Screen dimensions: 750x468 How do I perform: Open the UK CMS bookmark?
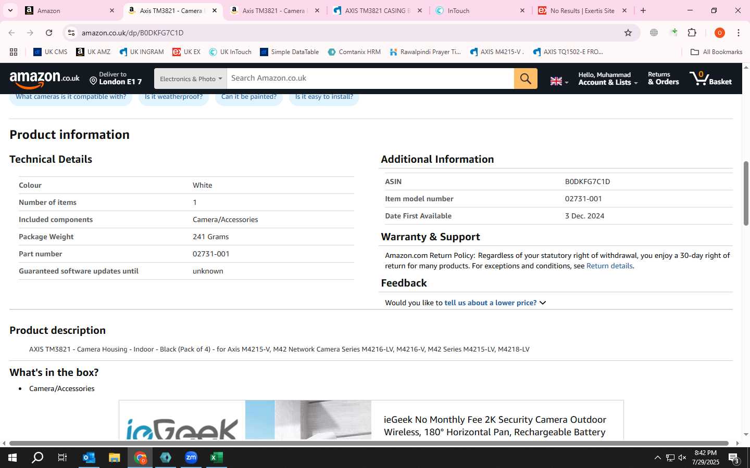point(51,52)
